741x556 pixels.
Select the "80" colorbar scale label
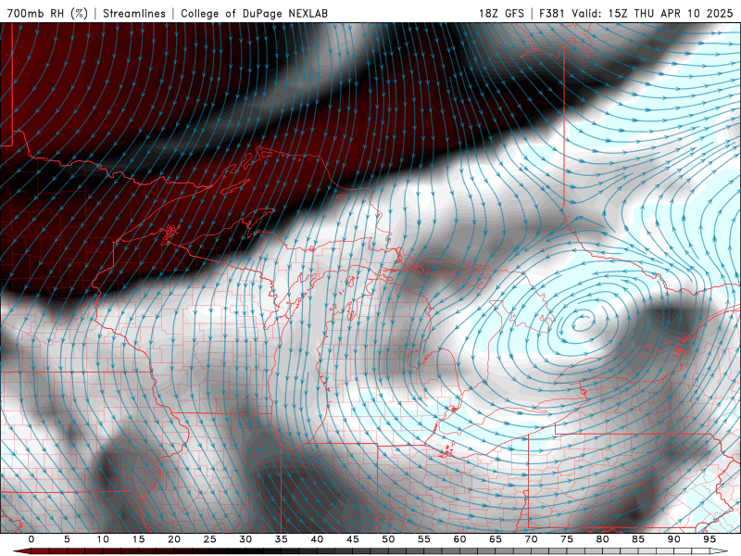[603, 539]
